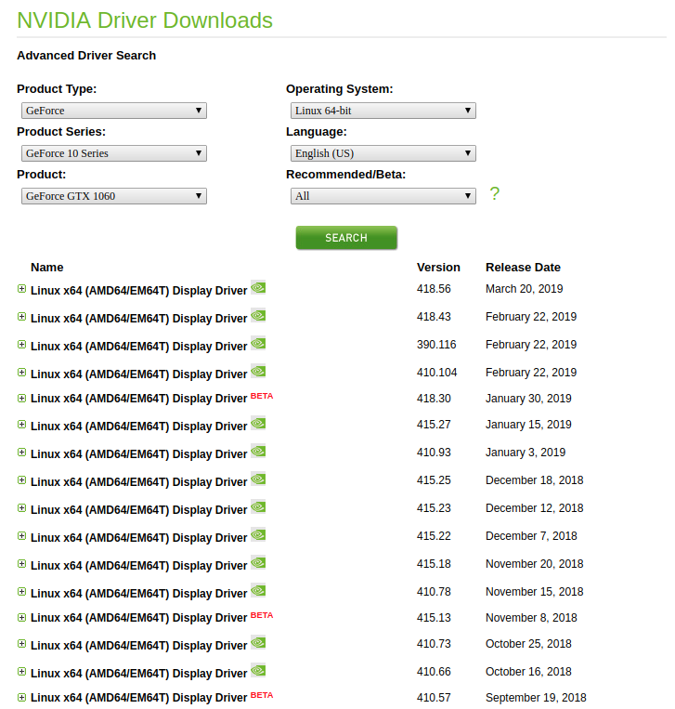This screenshot has width=675, height=709.
Task: Expand the beta driver row for version 410.57
Action: (x=21, y=697)
